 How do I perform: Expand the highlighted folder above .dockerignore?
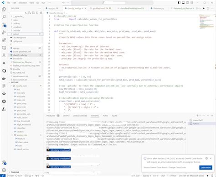[x=25, y=34]
